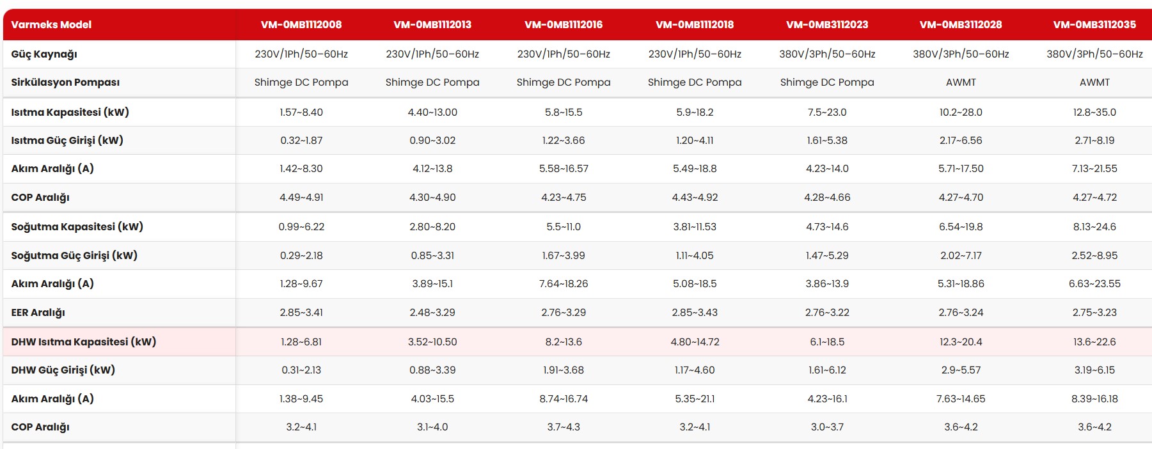Click the VM-0MB1112018 column header

(695, 25)
